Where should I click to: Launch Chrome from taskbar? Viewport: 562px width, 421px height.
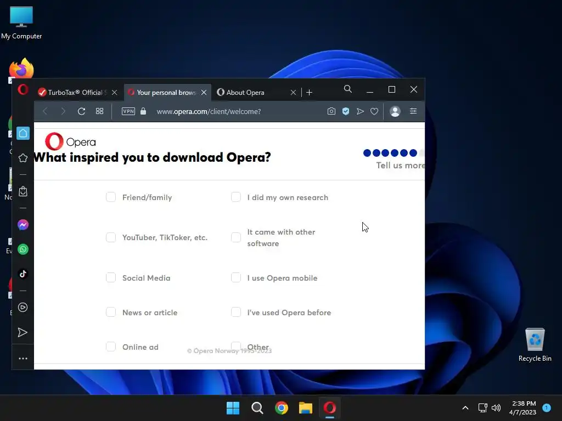282,408
